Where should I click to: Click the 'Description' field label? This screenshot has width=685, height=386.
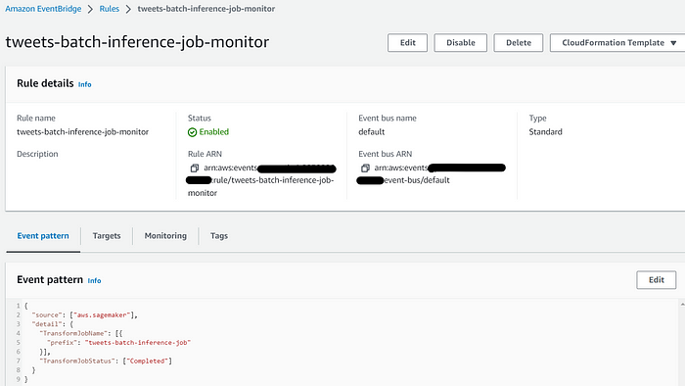pos(37,154)
